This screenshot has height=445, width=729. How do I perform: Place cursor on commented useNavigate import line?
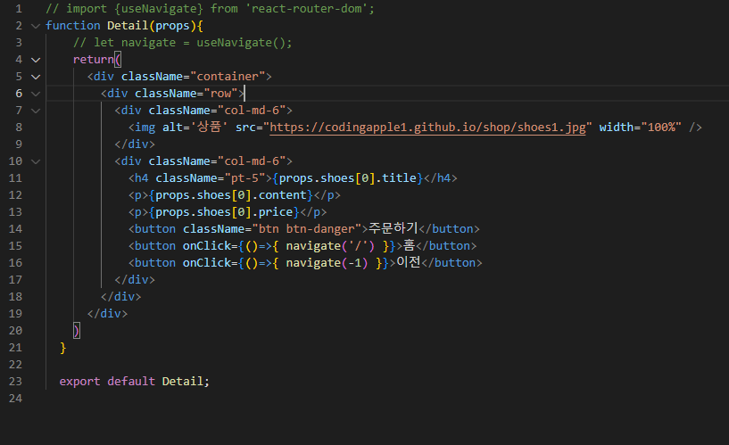(210, 9)
